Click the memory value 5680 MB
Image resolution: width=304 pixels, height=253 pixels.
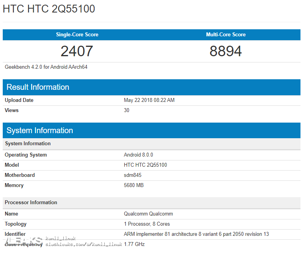point(134,185)
